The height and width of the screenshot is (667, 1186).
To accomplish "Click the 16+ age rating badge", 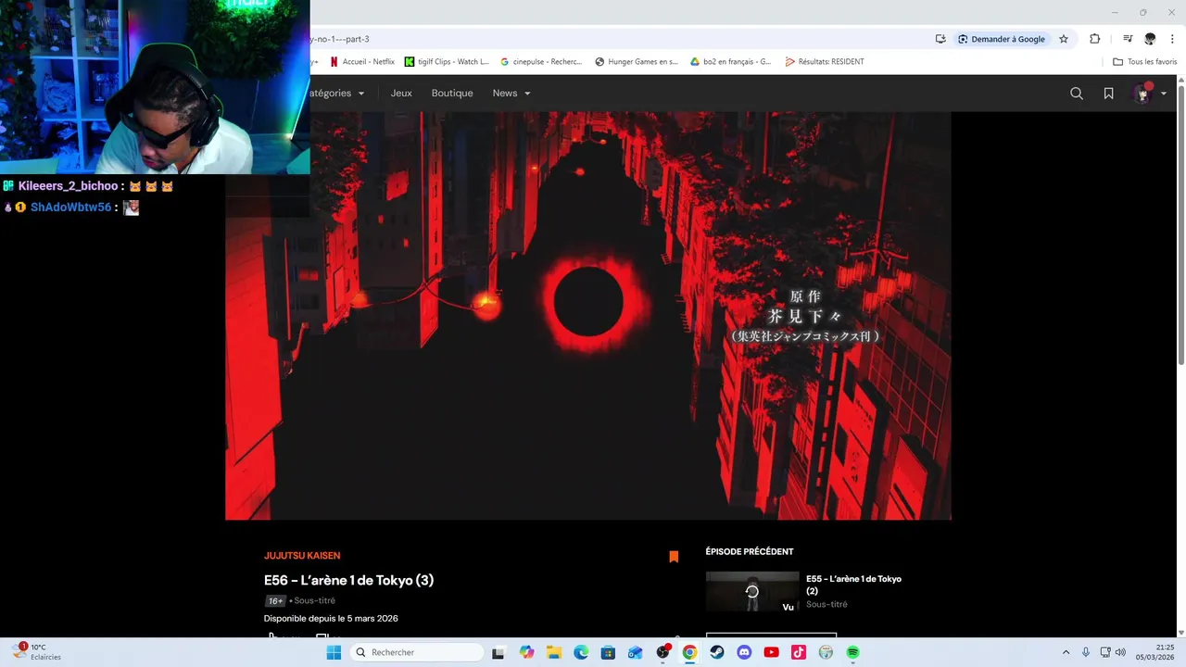I will click(275, 600).
